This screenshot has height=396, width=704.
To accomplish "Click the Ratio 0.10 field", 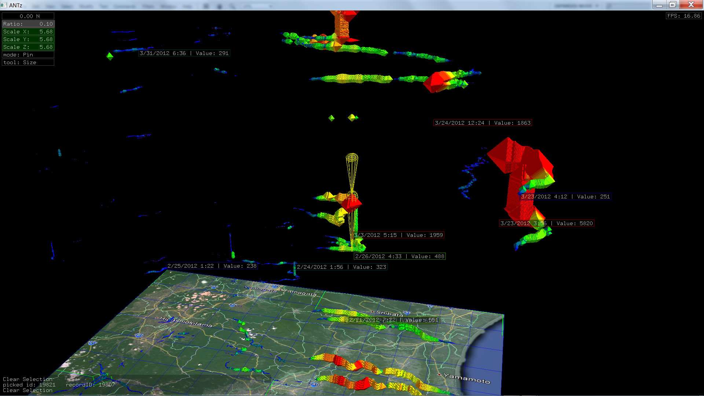I will tap(28, 24).
